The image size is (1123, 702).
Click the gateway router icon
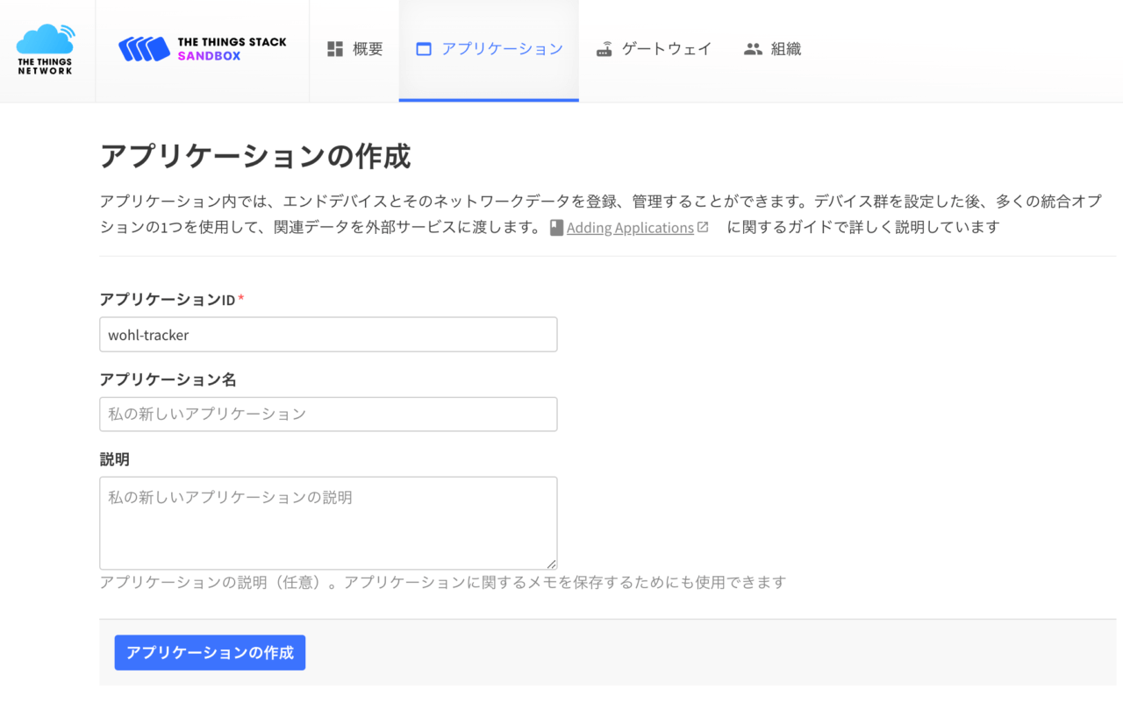[x=604, y=49]
